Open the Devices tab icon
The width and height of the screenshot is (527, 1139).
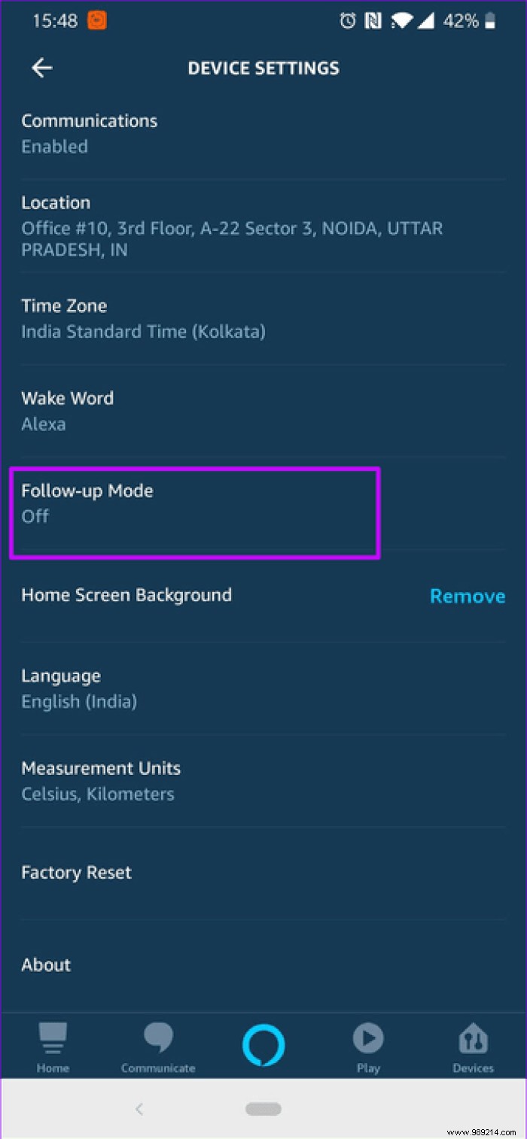(474, 1040)
